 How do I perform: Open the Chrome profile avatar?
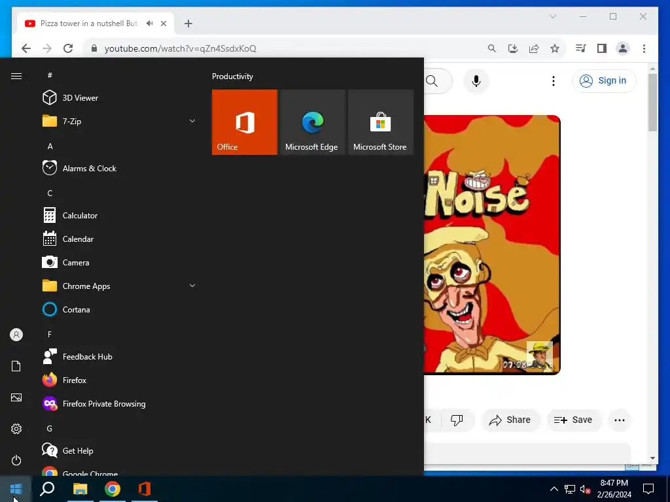[623, 48]
